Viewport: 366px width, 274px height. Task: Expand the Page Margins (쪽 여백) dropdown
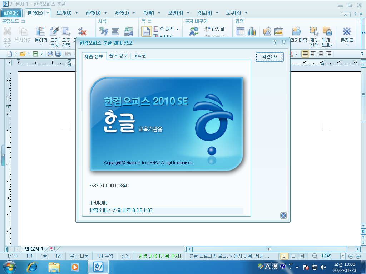[177, 29]
